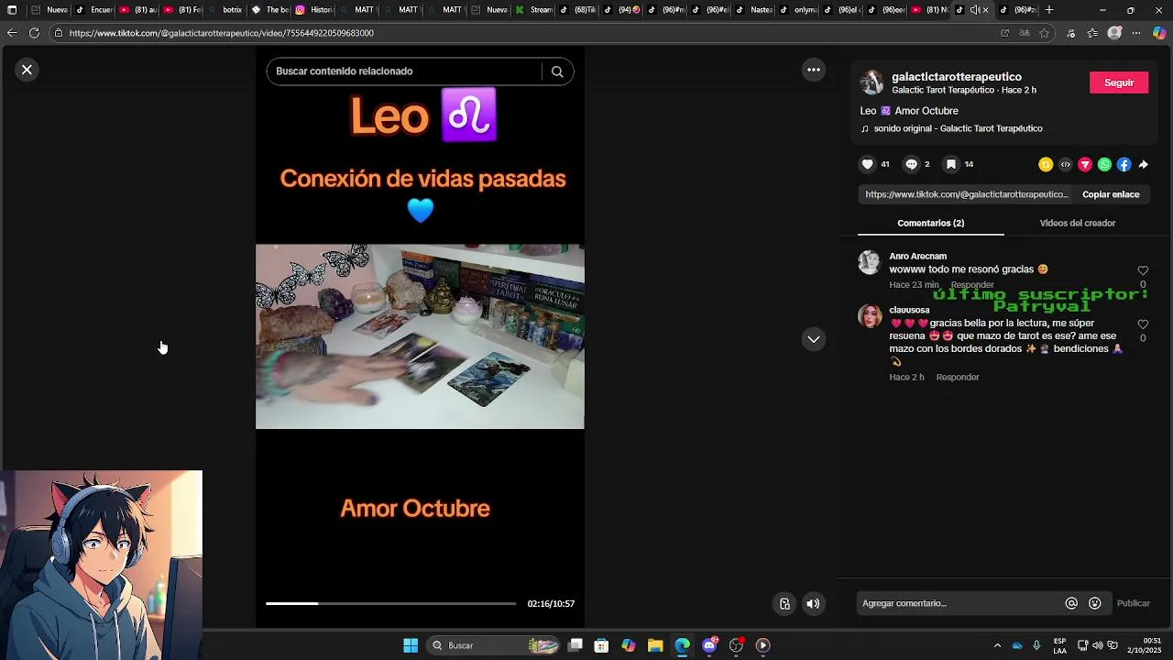Like the video with the heart icon
This screenshot has width=1173, height=660.
pyautogui.click(x=867, y=164)
